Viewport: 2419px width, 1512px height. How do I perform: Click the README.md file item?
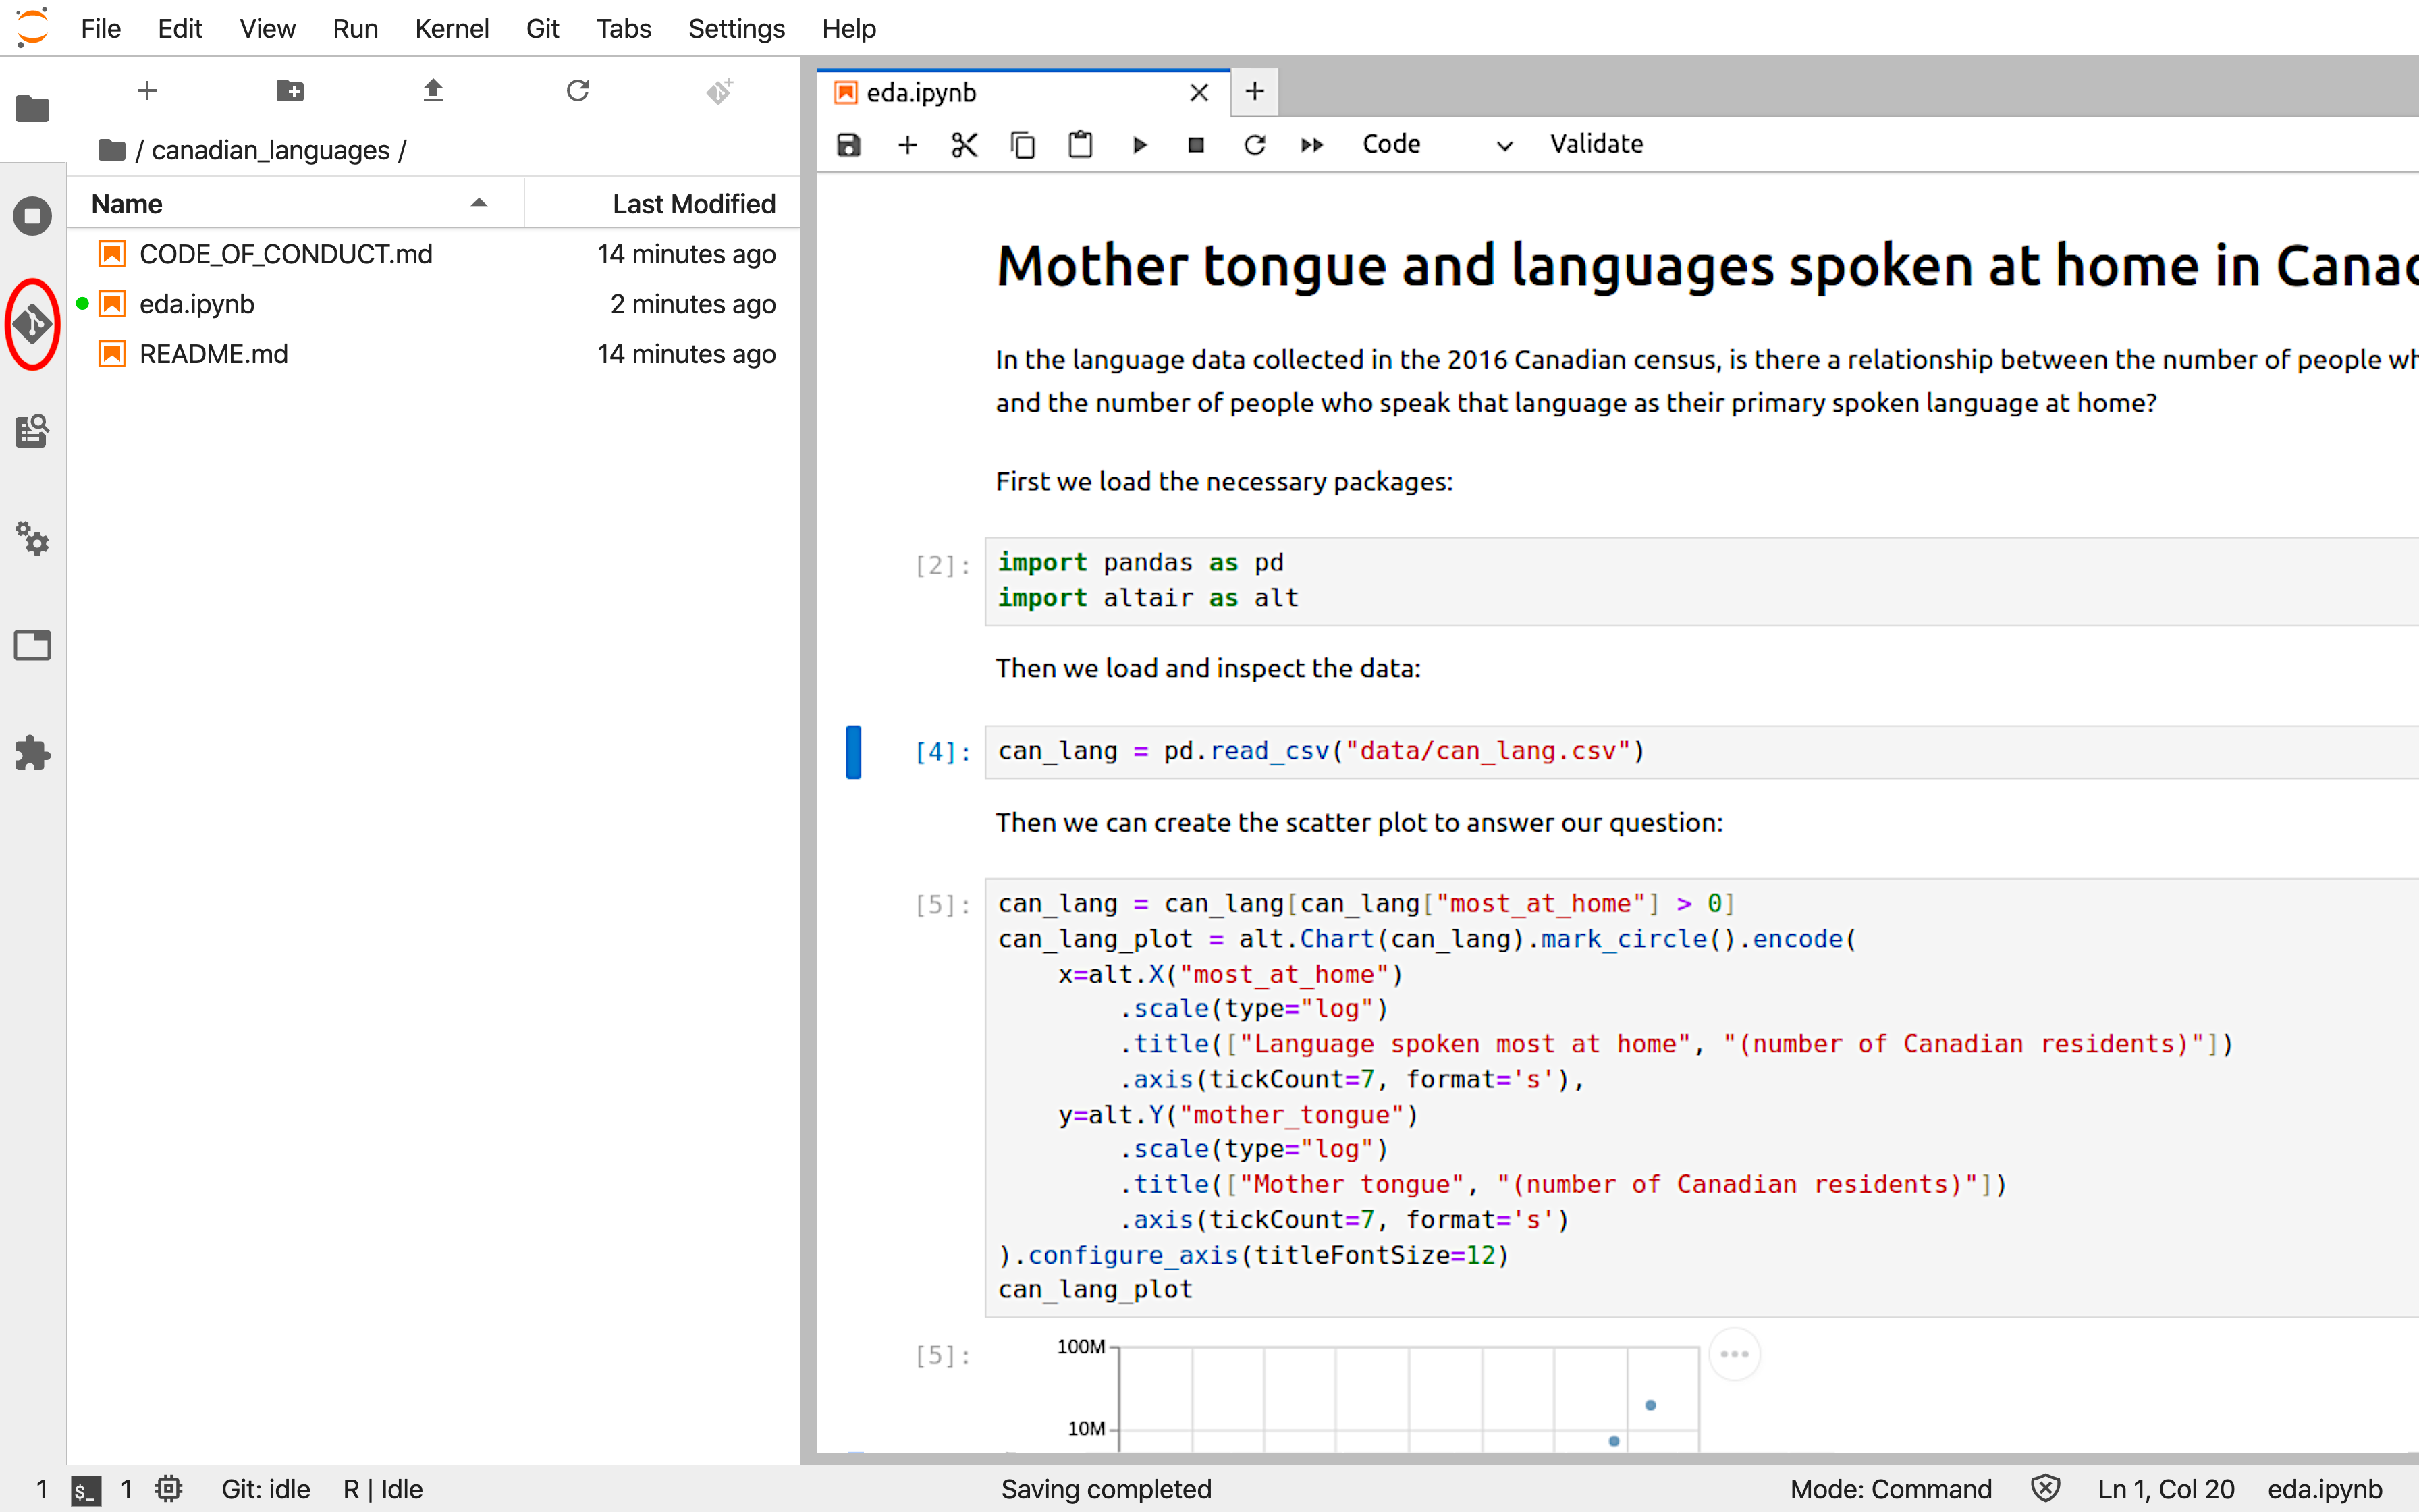pyautogui.click(x=213, y=354)
